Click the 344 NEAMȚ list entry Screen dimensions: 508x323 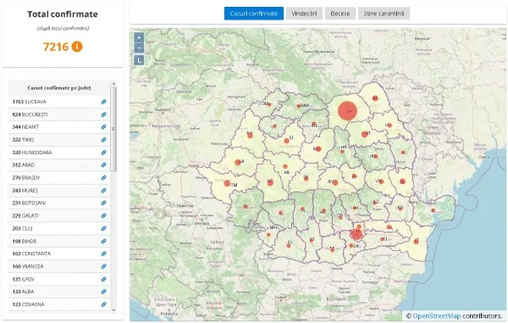point(59,127)
